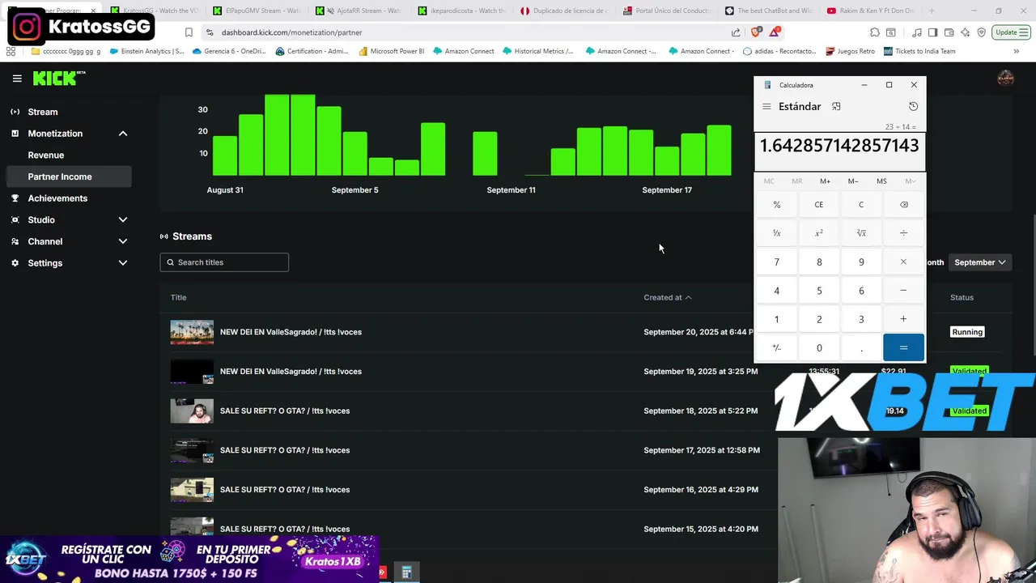Open the Kick sidebar hamburger menu
This screenshot has width=1036, height=583.
17,79
